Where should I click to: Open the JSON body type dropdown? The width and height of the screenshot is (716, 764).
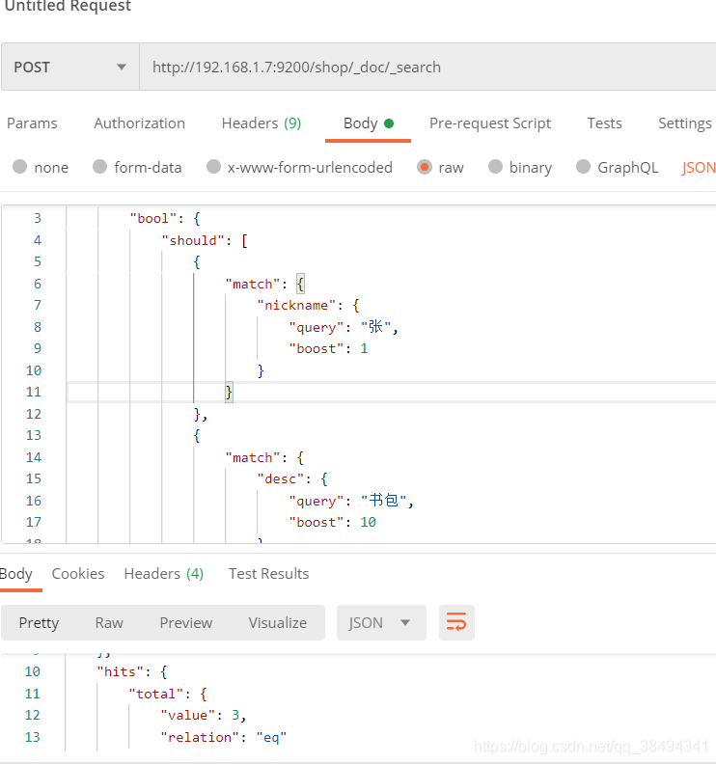[699, 168]
